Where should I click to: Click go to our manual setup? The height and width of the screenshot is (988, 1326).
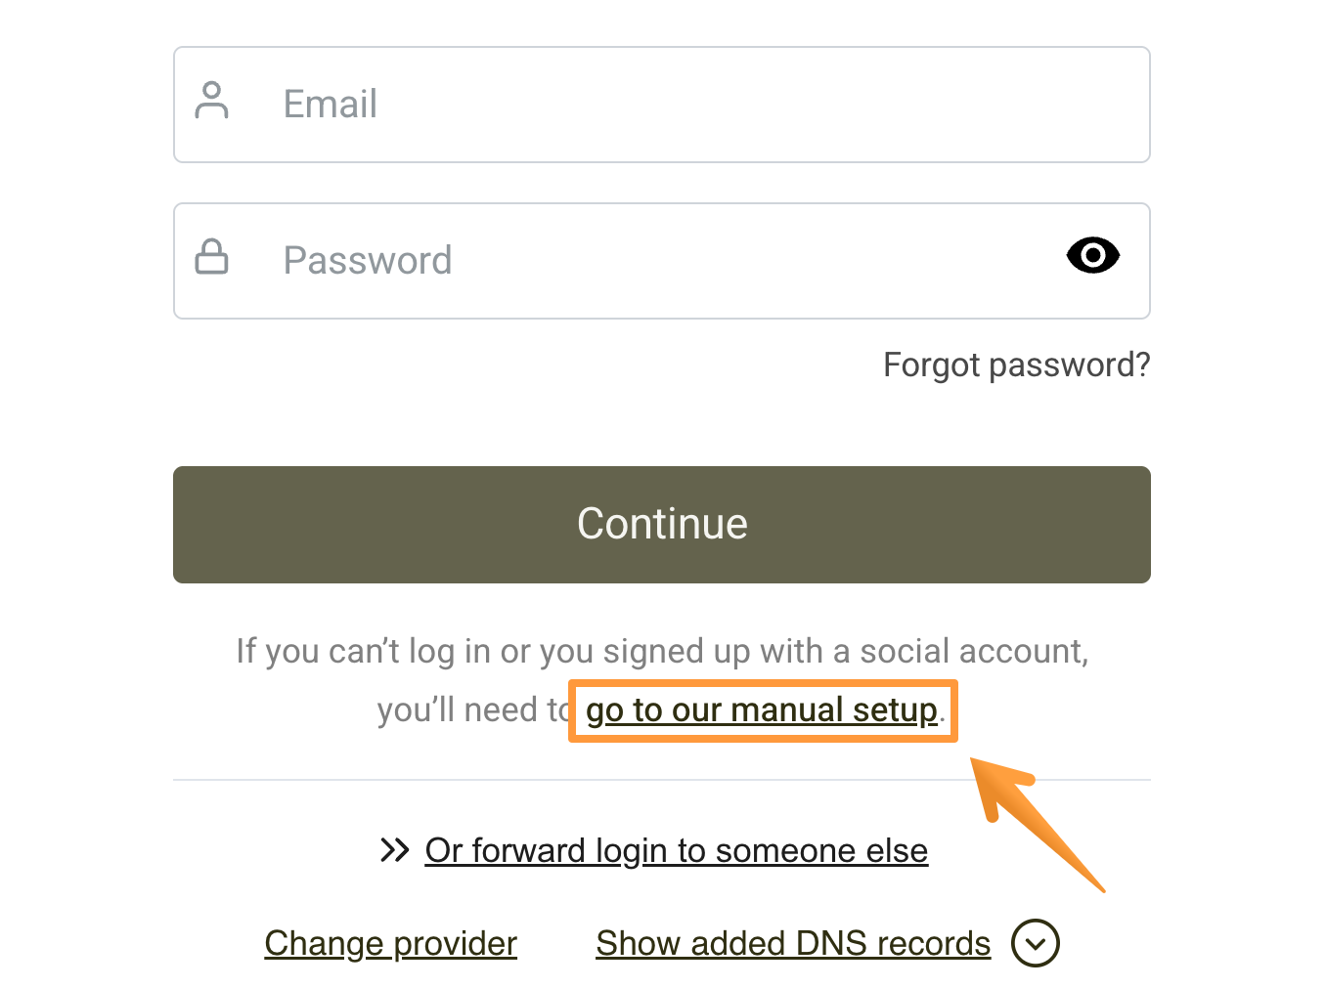pyautogui.click(x=762, y=709)
